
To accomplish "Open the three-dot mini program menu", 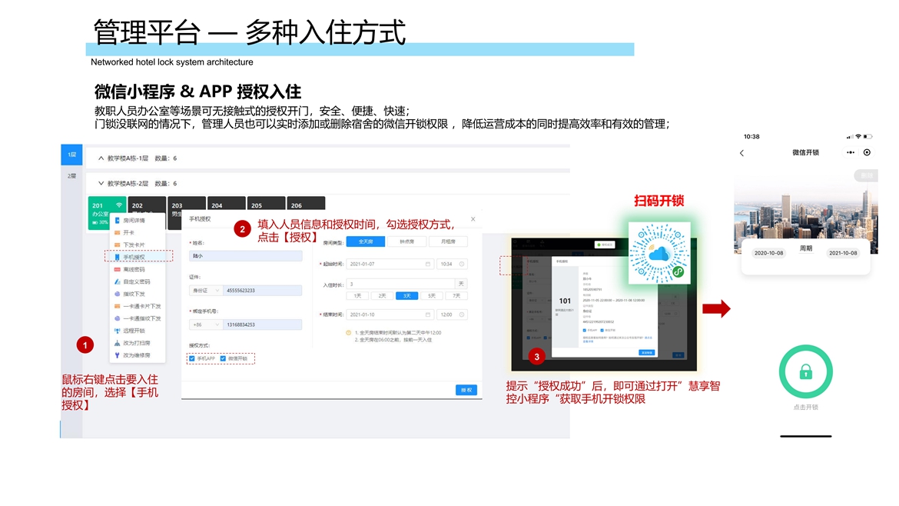I will tap(851, 152).
